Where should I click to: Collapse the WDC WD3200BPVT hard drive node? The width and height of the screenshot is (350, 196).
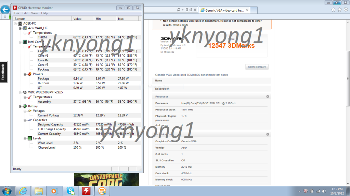coord(20,93)
